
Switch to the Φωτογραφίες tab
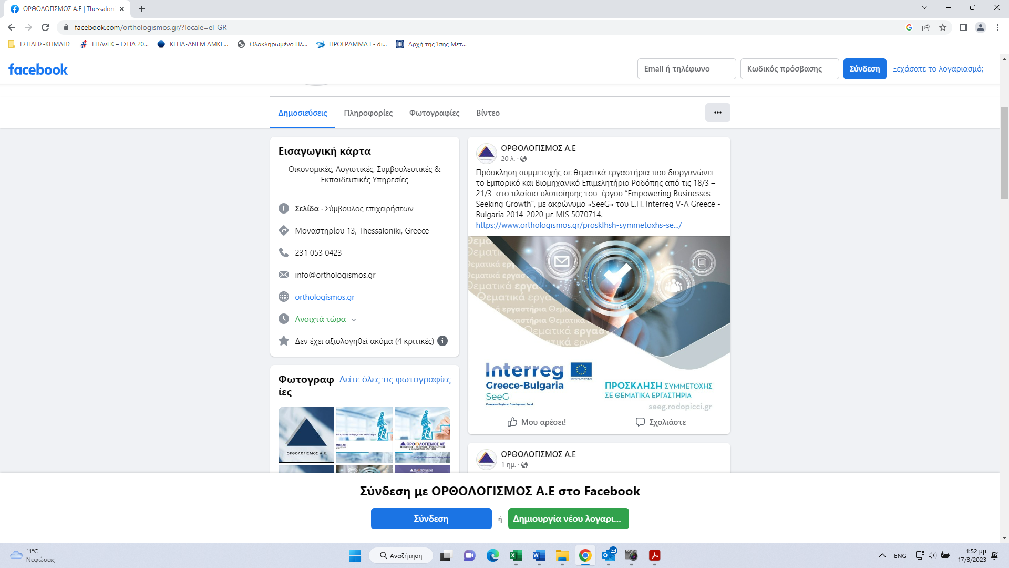click(x=434, y=113)
